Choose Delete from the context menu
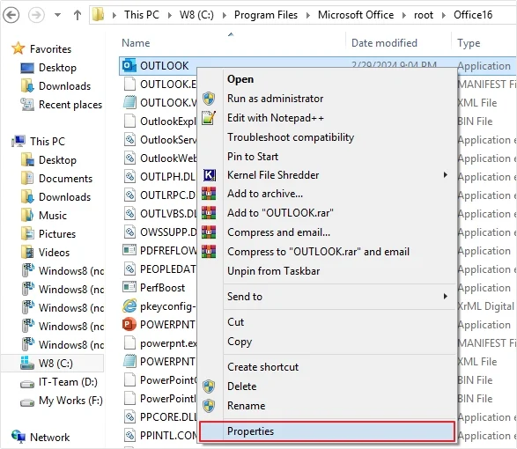Viewport: 517px width, 449px height. pyautogui.click(x=327, y=386)
